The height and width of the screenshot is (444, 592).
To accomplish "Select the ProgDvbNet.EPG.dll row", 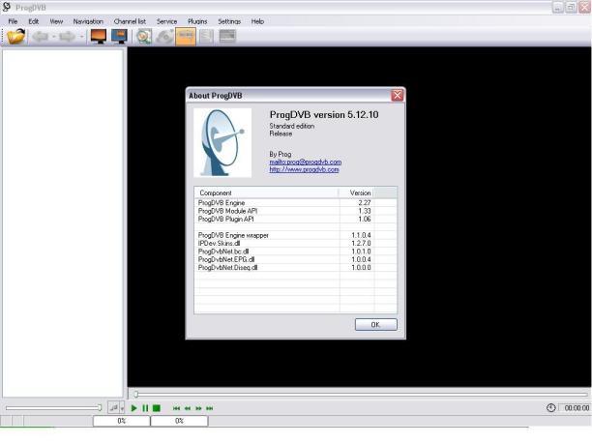I will coord(295,260).
